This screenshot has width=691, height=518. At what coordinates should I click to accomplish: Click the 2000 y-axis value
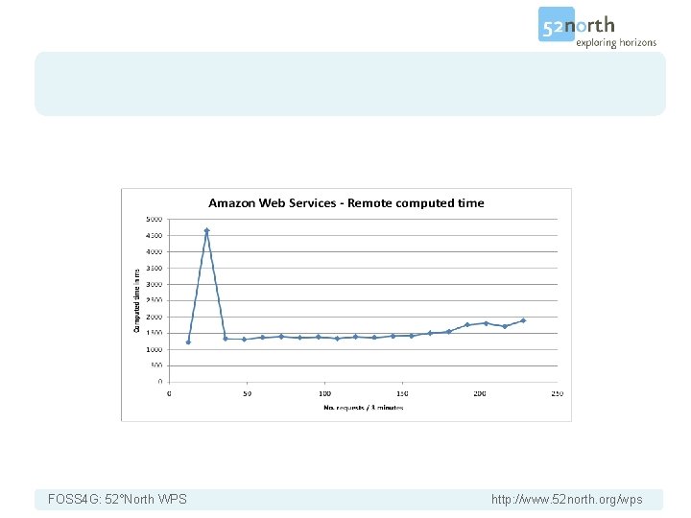click(155, 317)
